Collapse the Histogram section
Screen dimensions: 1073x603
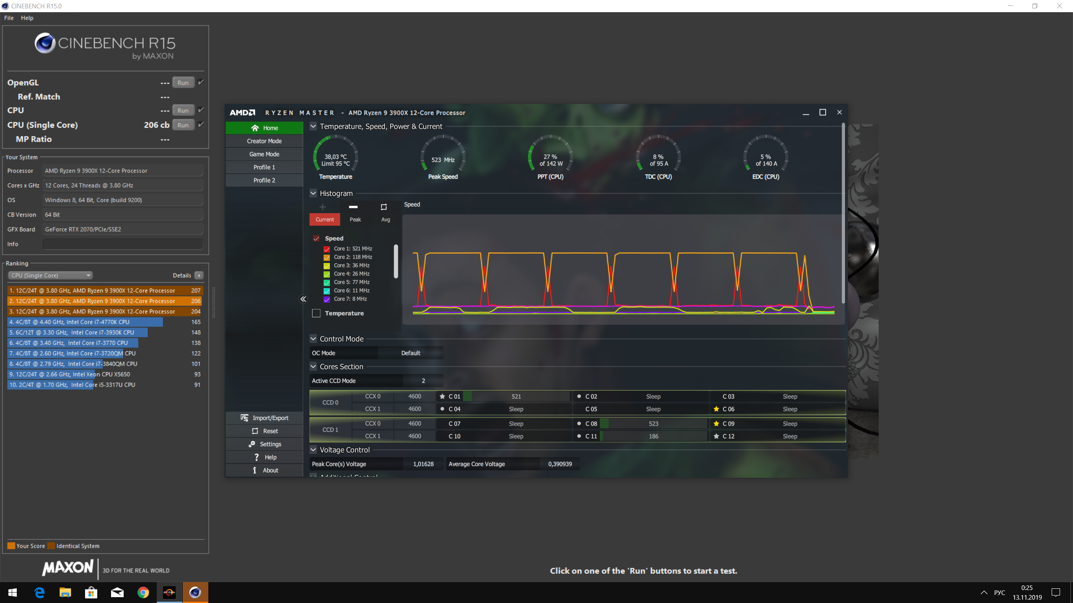click(313, 193)
